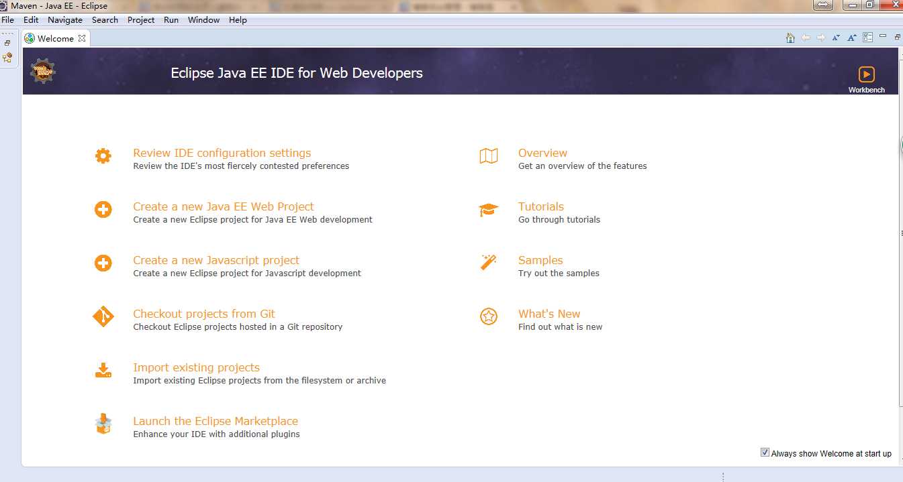Click the Workbench play icon

(x=866, y=74)
